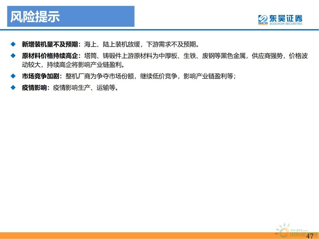Click the text 整机厂商为争夺市场份额
Viewport: 319px width, 239px height.
[100, 76]
